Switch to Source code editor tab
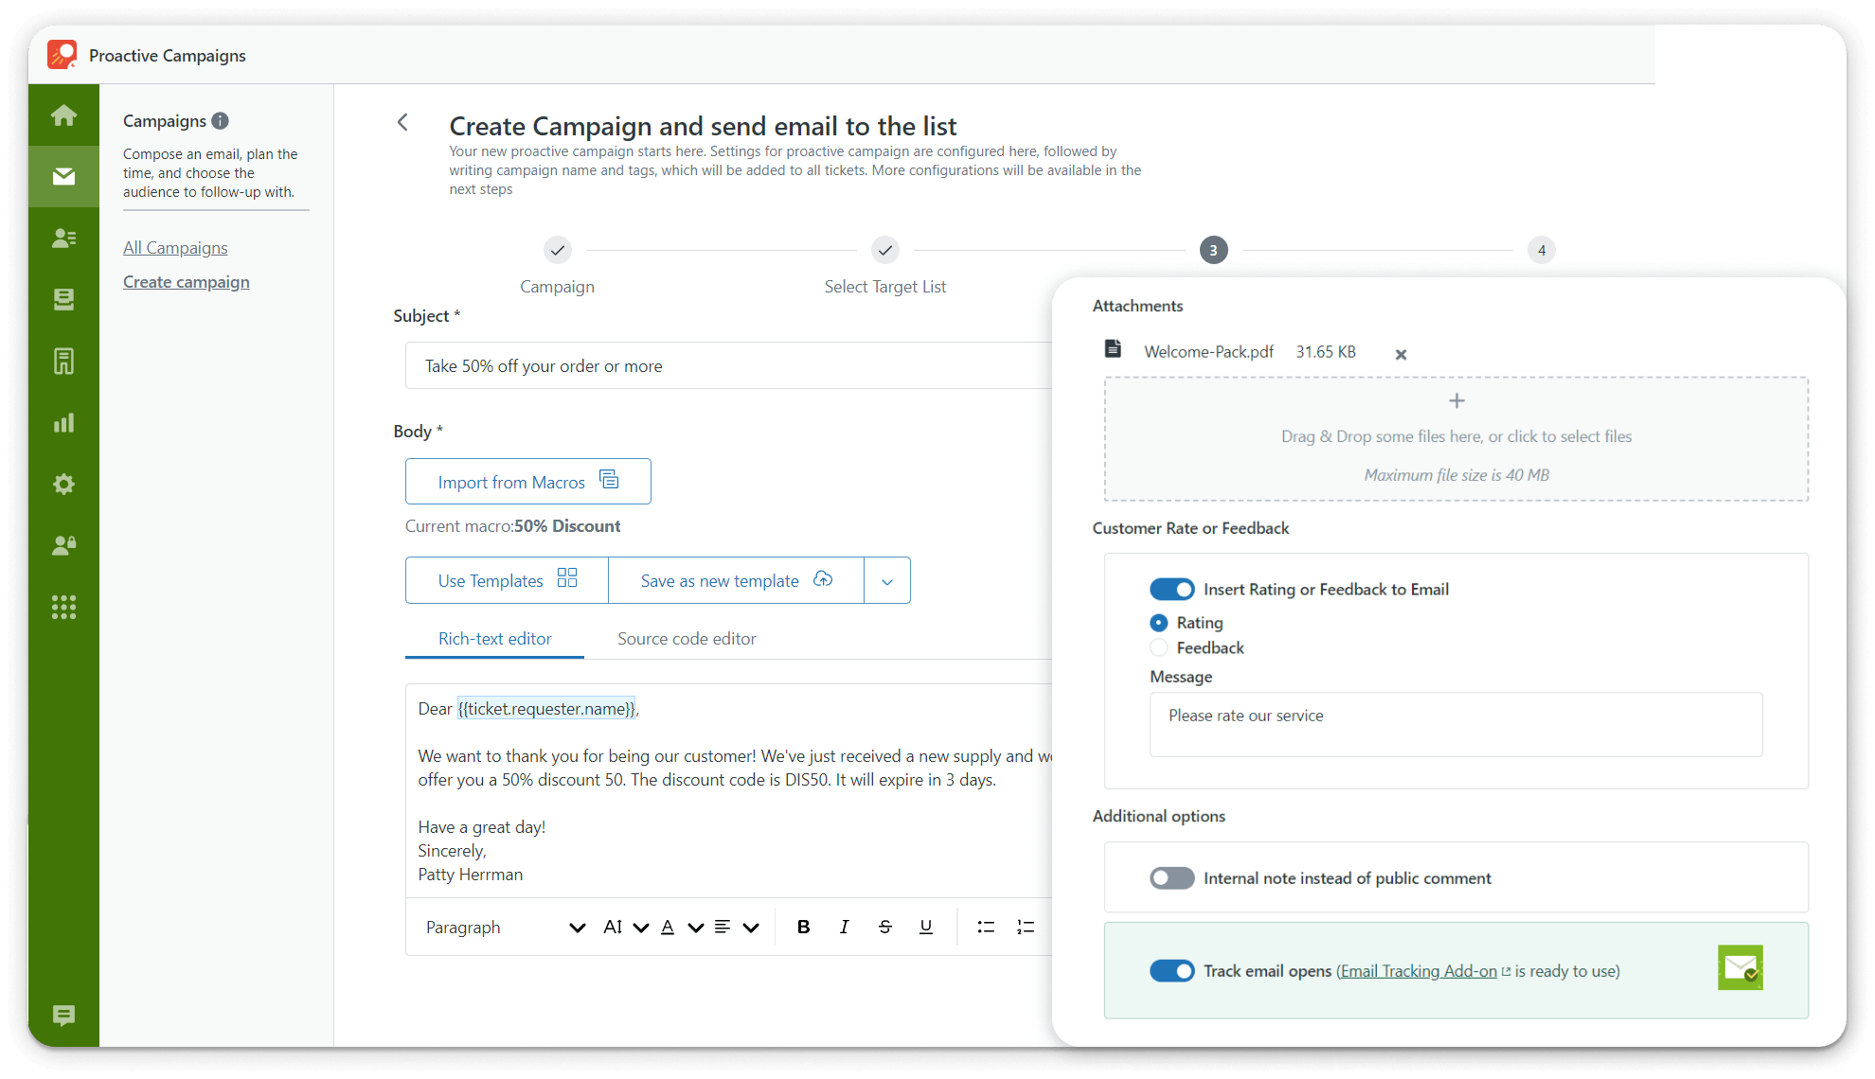The height and width of the screenshot is (1079, 1875). 687,639
